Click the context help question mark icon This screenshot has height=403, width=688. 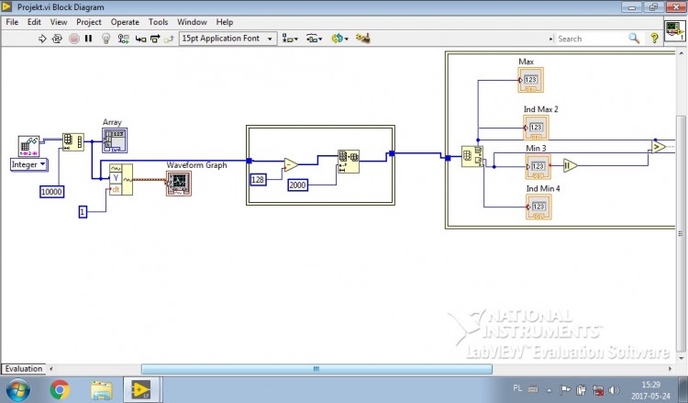654,39
